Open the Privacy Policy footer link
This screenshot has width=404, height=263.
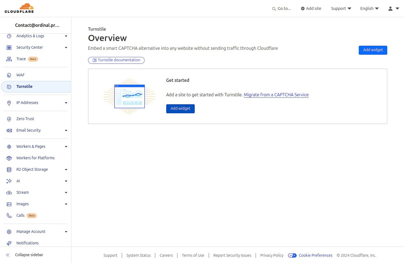272,255
